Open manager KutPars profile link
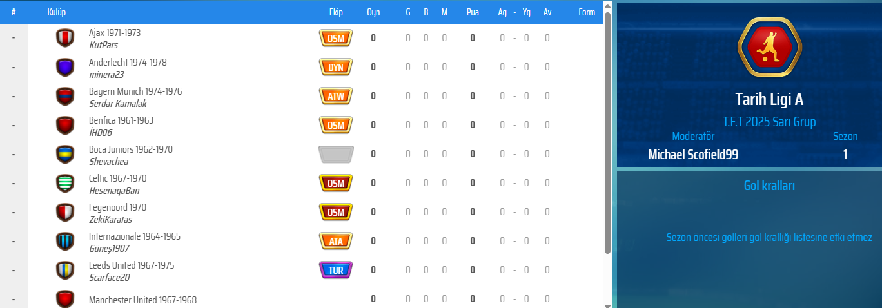Viewport: 882px width, 308px height. (x=103, y=45)
